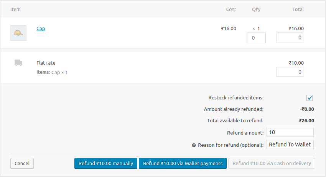
Task: Click the Reason for refund text field
Action: 290,145
